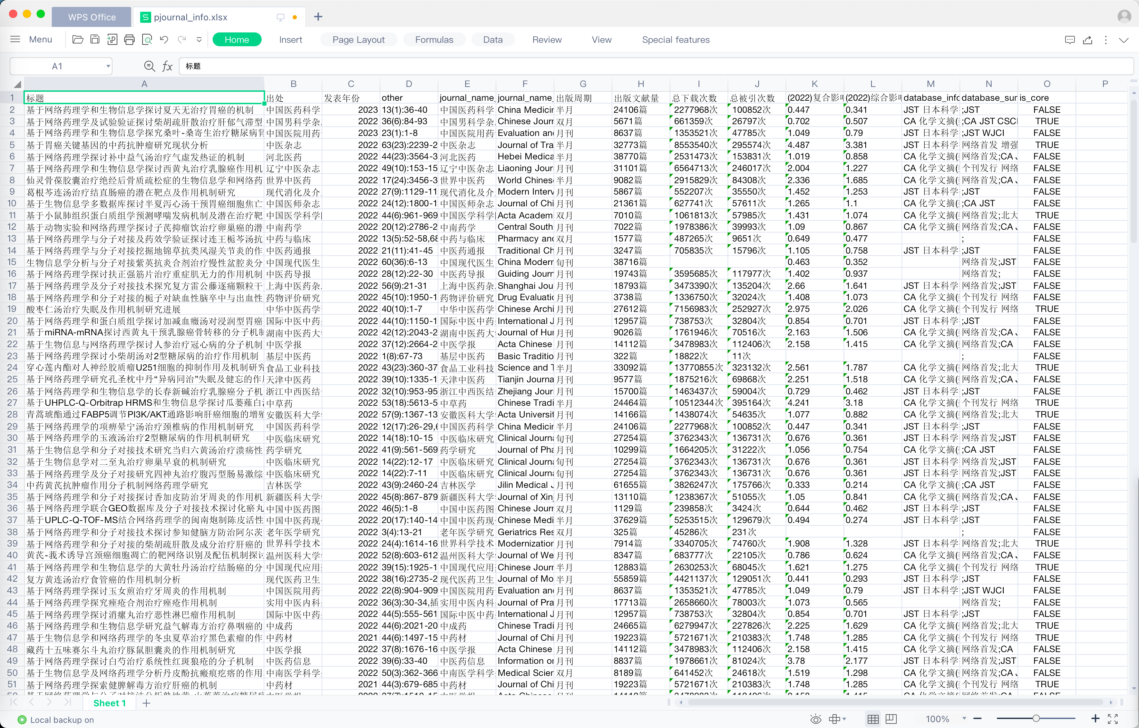Click the Open file folder icon

click(x=78, y=40)
